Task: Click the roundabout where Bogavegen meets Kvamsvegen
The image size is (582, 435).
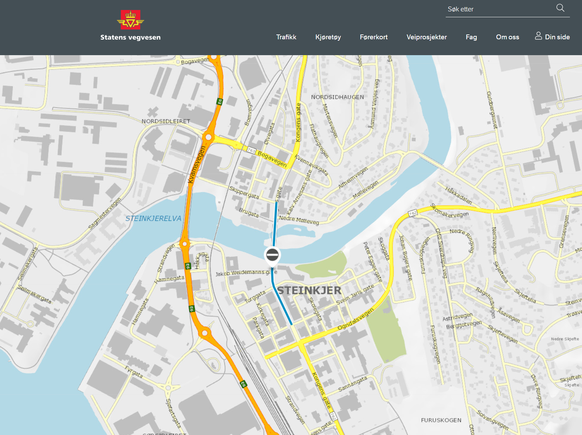Action: click(208, 137)
